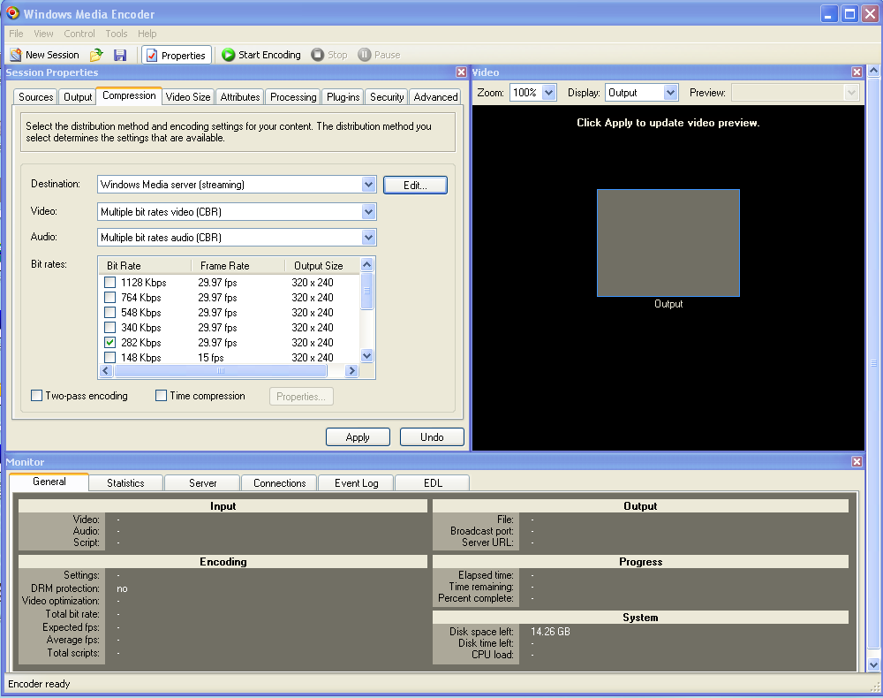Click the Apply button
883x698 pixels.
(x=358, y=437)
